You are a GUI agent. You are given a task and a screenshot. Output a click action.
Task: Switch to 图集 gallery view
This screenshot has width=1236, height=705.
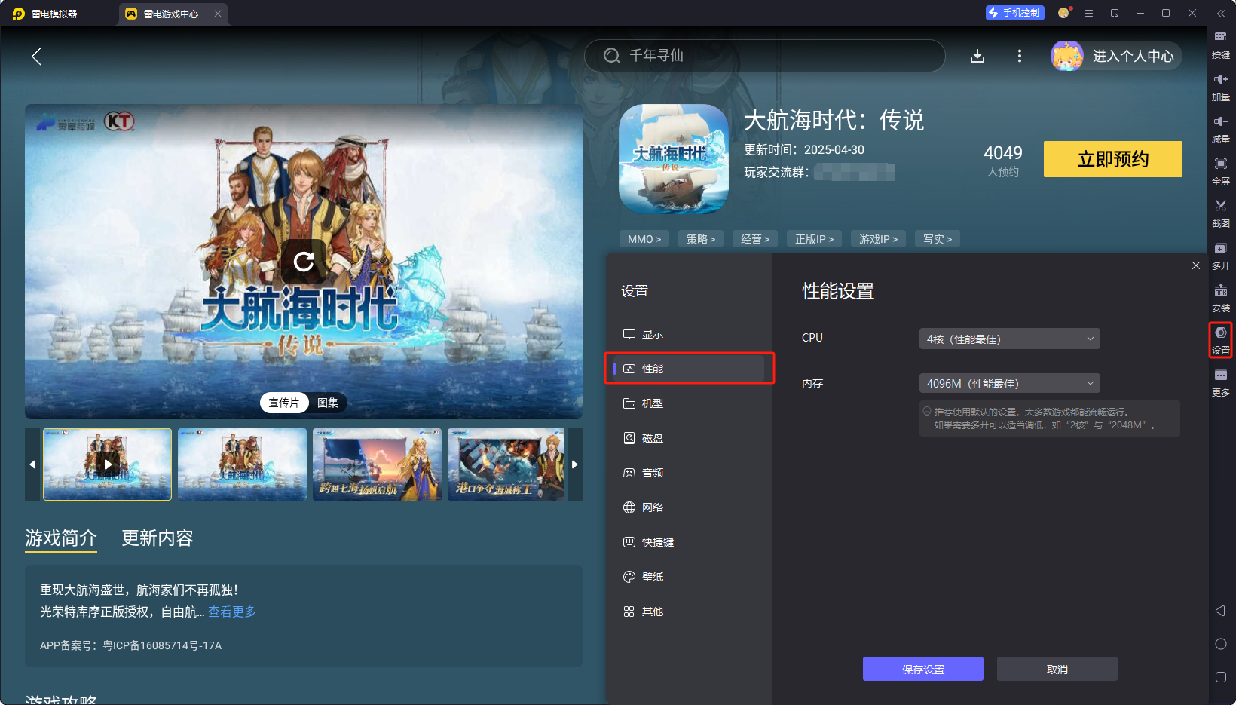click(x=328, y=403)
